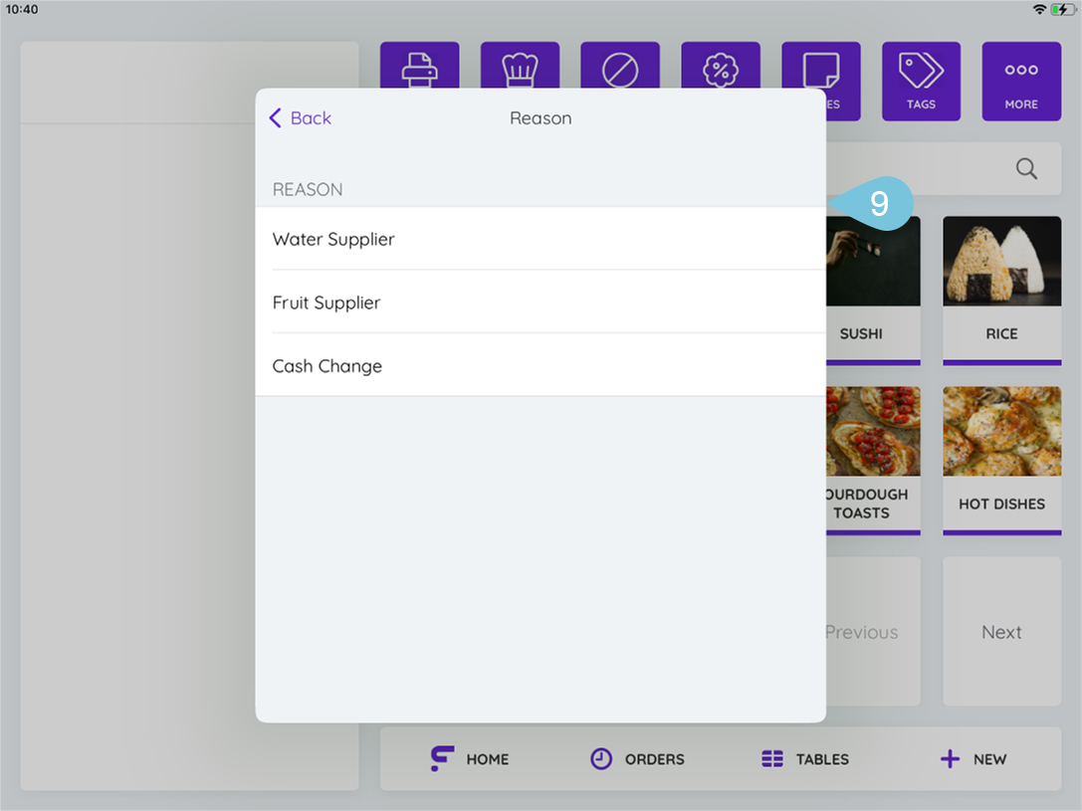1082x811 pixels.
Task: Open the Hot Dishes category
Action: pyautogui.click(x=1002, y=461)
